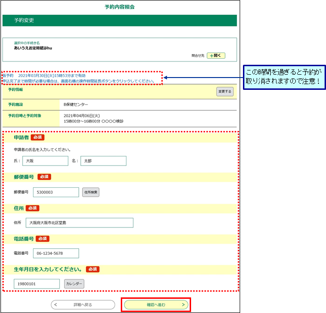Screen dimensions: 326x313
Task: Click the 必須 badge next to 電話番号 heading
Action: [43, 239]
